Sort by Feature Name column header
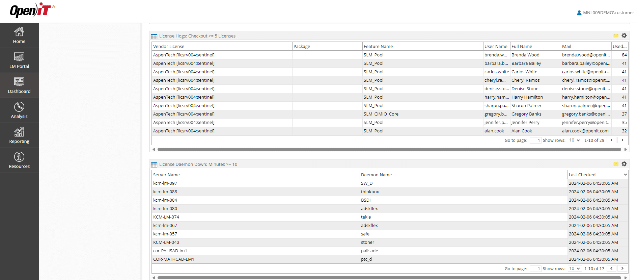 click(423, 46)
